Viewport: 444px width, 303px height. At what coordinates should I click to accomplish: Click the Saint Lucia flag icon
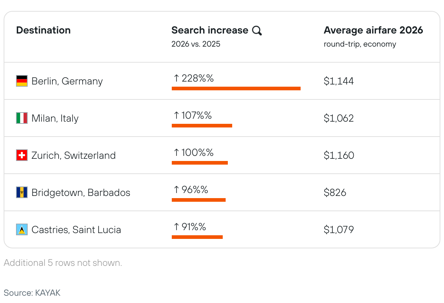tap(22, 229)
